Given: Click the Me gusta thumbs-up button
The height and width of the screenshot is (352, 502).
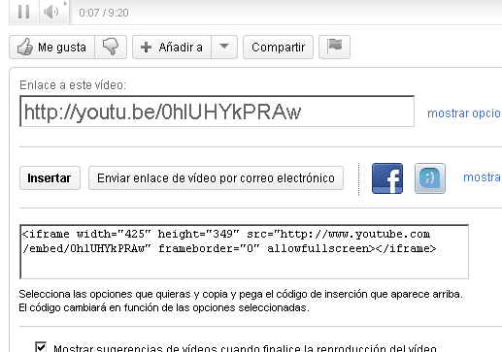Looking at the screenshot, I should click(x=52, y=48).
